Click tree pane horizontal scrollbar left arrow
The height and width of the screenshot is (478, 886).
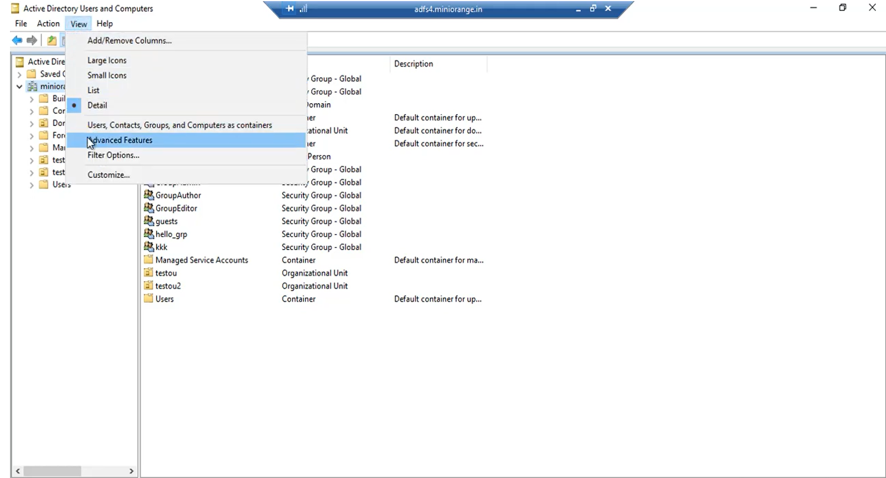[18, 471]
